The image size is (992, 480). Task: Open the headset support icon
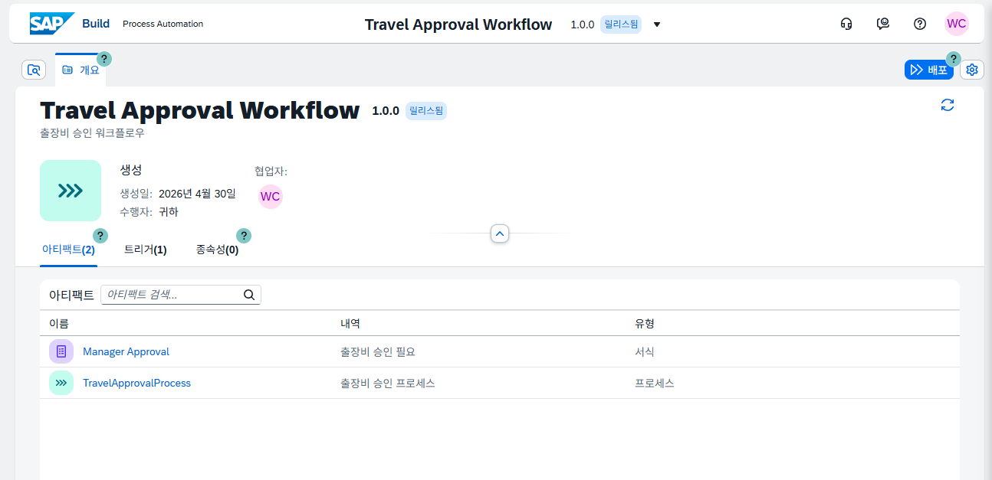[x=846, y=24]
